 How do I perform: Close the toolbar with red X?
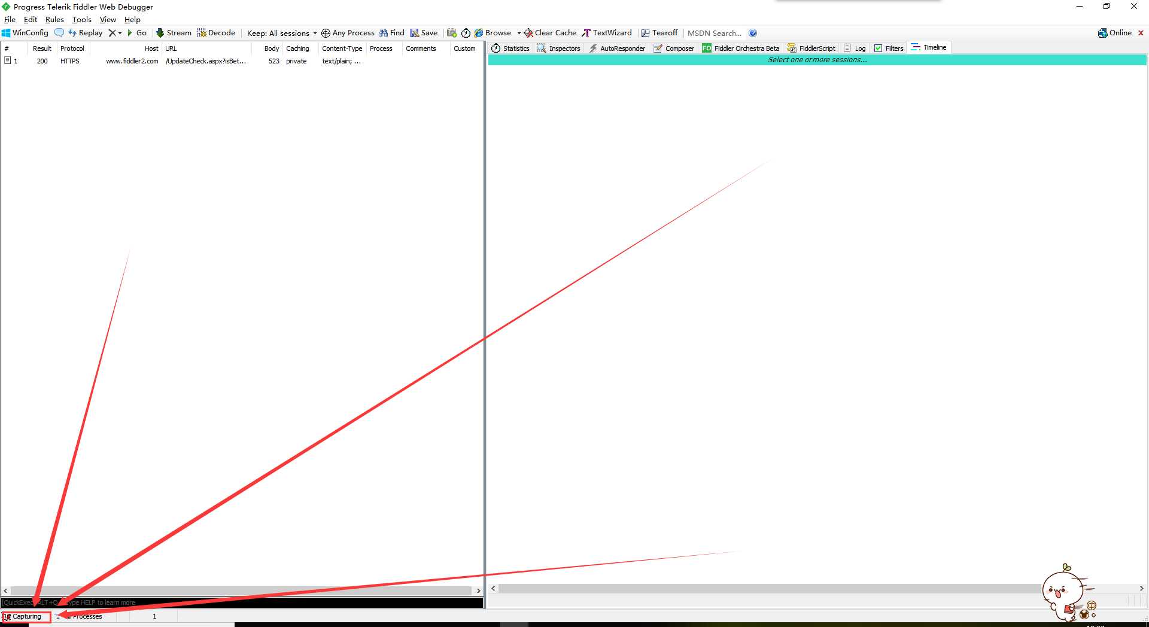pyautogui.click(x=1141, y=33)
